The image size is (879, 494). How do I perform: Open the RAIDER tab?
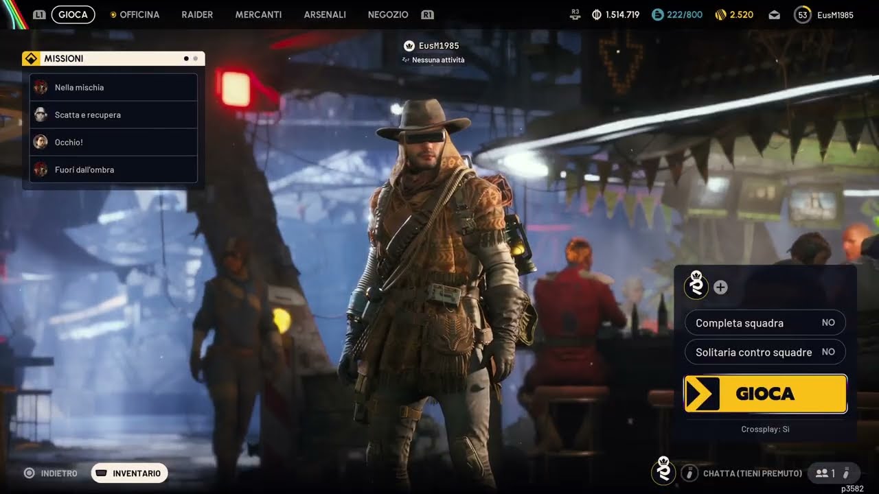point(197,14)
